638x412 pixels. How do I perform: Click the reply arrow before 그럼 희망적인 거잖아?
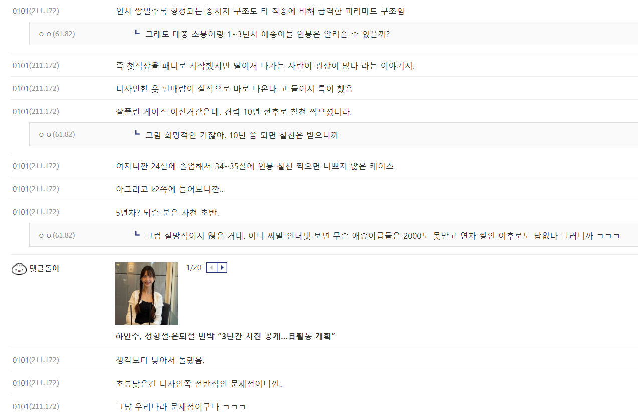[x=137, y=133]
